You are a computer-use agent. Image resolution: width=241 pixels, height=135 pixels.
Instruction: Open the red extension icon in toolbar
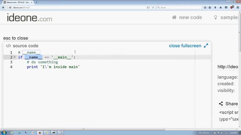point(232,7)
